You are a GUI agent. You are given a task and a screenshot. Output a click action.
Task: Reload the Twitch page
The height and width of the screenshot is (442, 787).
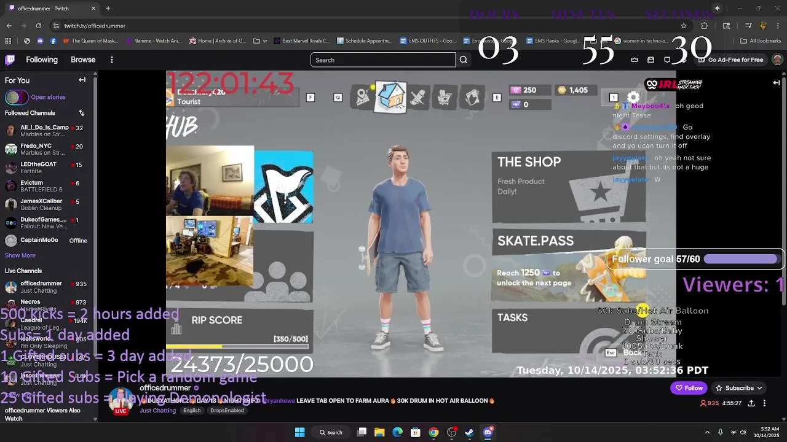(38, 26)
